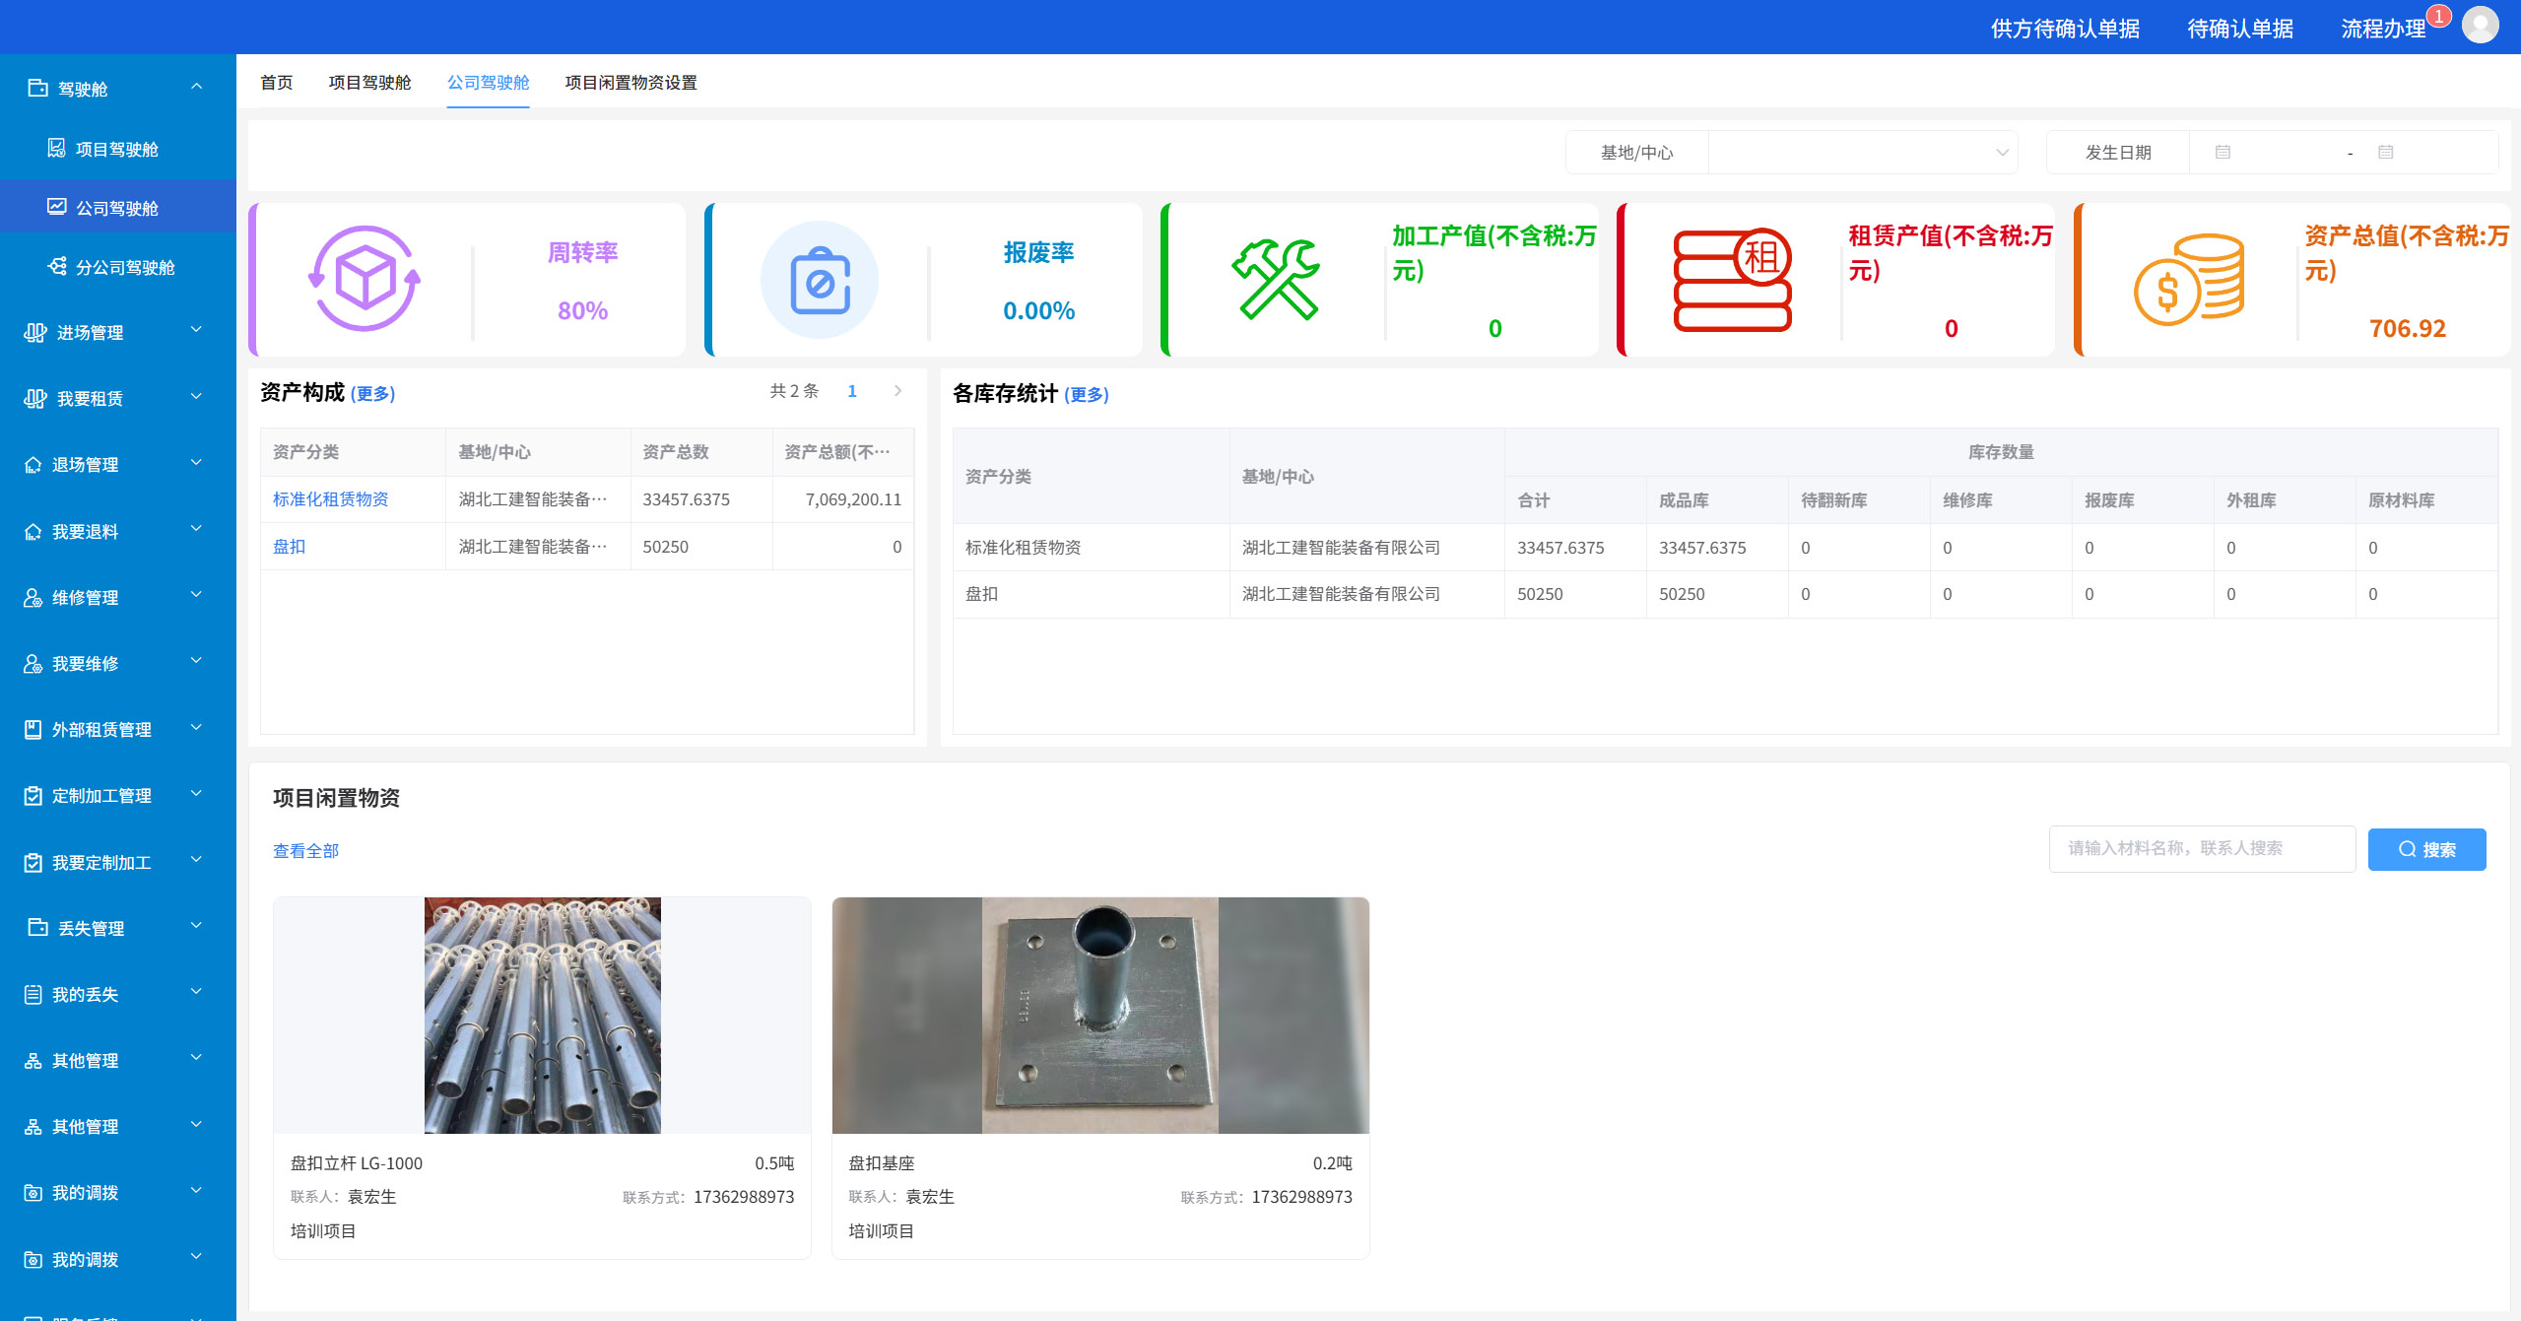Viewport: 2521px width, 1321px height.
Task: Open 供方待确认单据 in the header
Action: click(x=2065, y=28)
